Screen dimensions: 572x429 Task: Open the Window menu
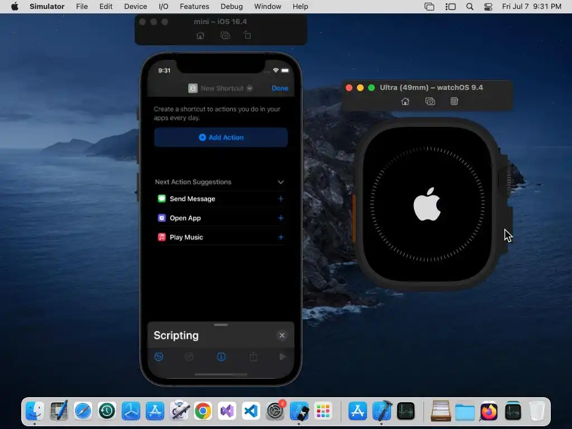point(268,7)
